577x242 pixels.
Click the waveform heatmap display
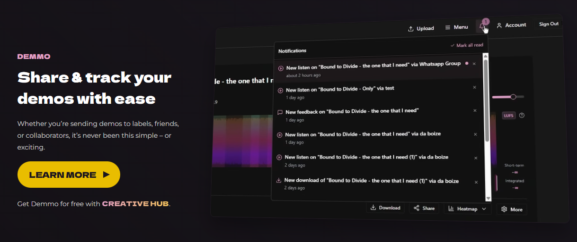241,142
